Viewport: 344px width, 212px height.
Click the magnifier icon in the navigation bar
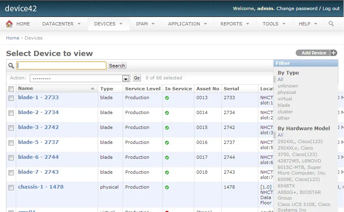331,24
